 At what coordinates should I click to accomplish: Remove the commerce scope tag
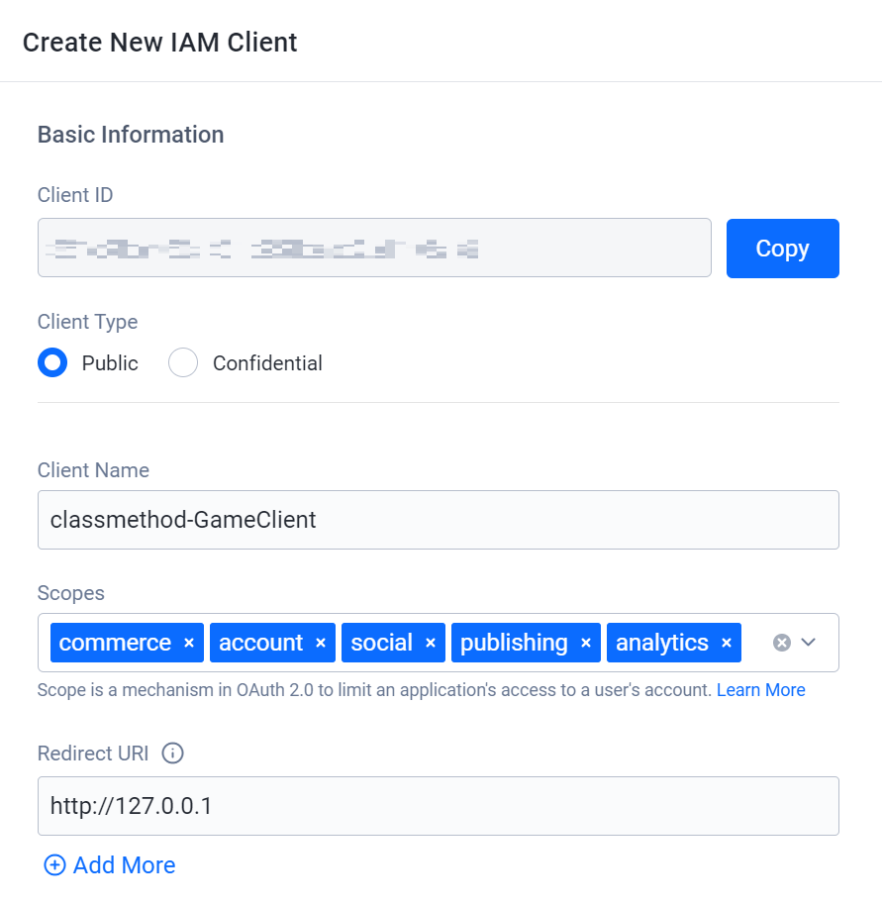[189, 644]
